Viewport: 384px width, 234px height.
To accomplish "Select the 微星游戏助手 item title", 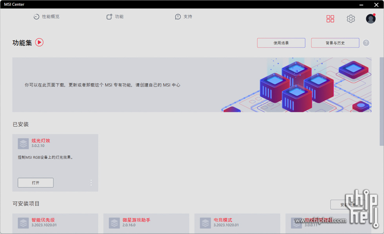I will coord(136,220).
